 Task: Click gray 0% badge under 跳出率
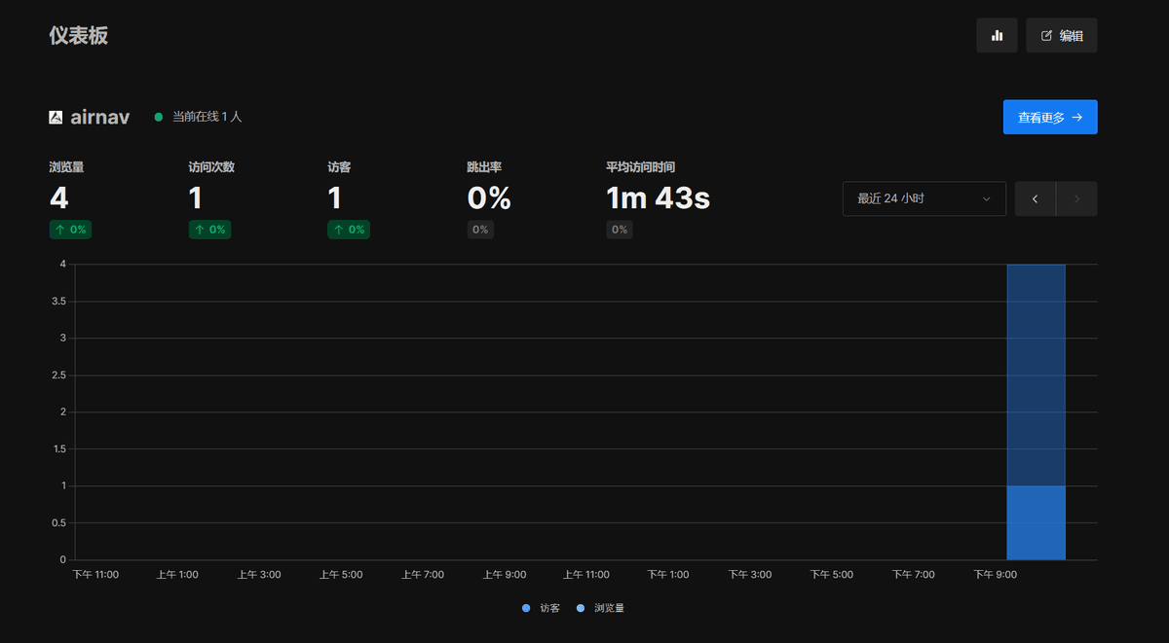click(x=480, y=230)
